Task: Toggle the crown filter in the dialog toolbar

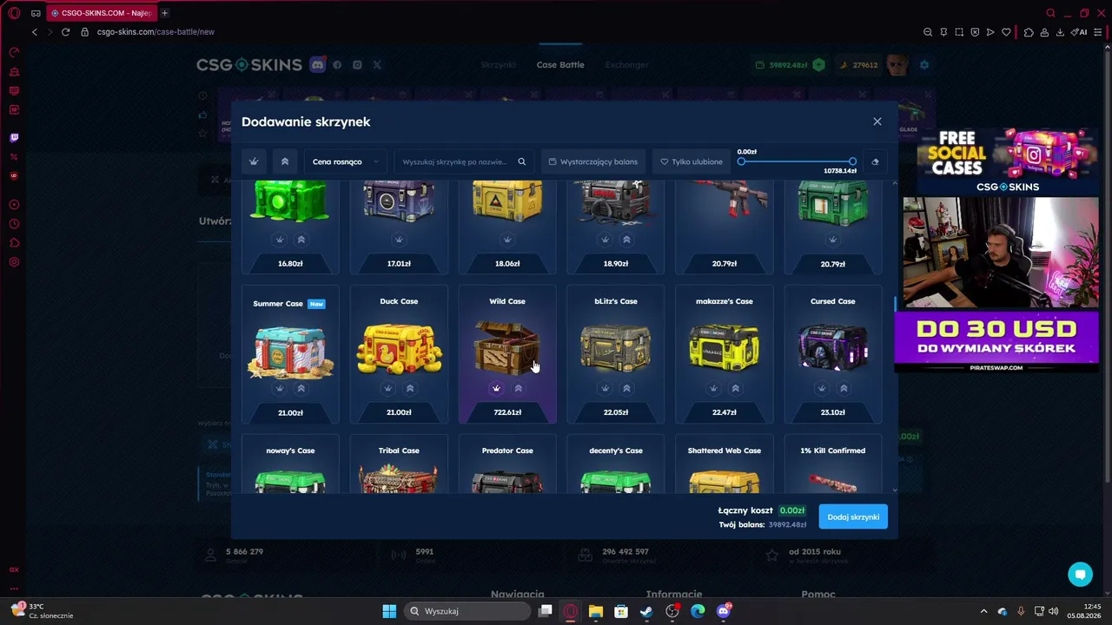Action: point(254,161)
